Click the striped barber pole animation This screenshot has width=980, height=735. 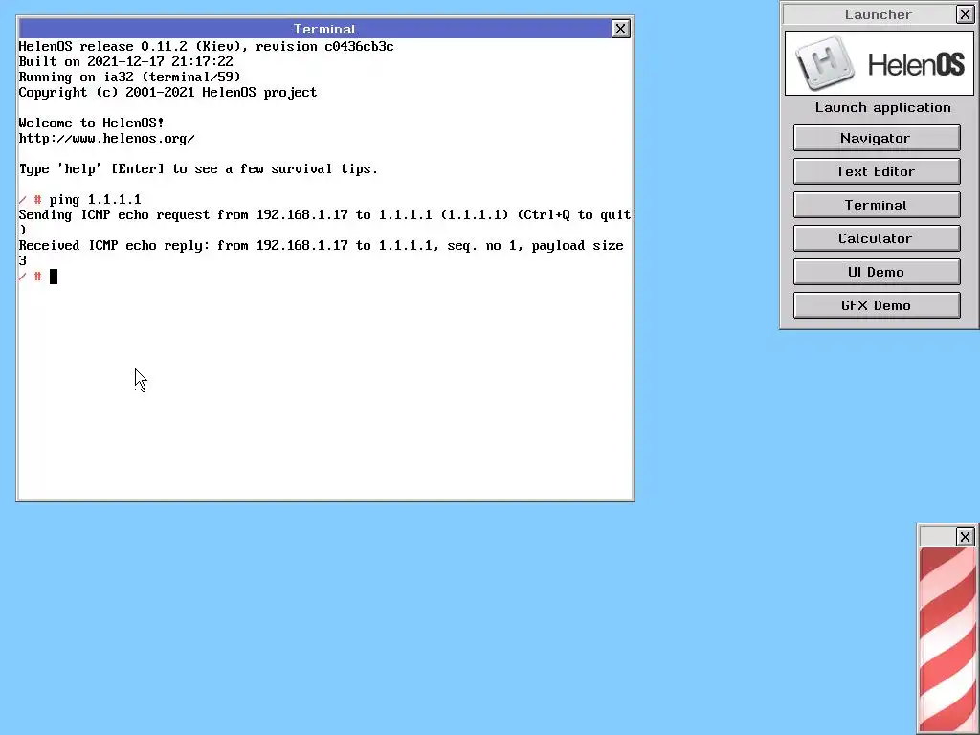947,640
